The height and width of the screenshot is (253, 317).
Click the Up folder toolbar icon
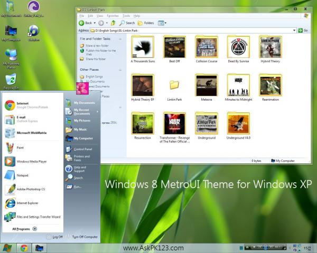pyautogui.click(x=113, y=23)
